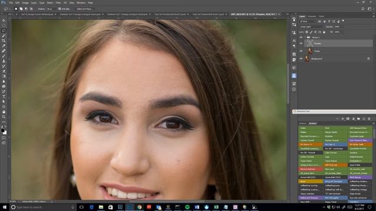This screenshot has width=376, height=211.
Task: Select the Crop tool
Action: coord(4,40)
